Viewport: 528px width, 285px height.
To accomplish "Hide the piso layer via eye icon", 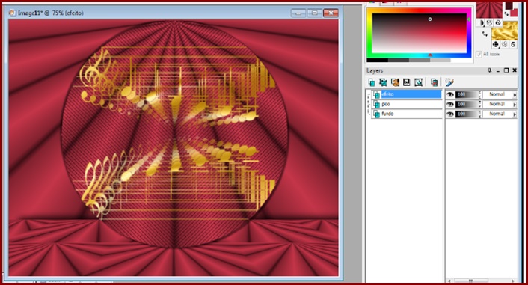I will [450, 105].
